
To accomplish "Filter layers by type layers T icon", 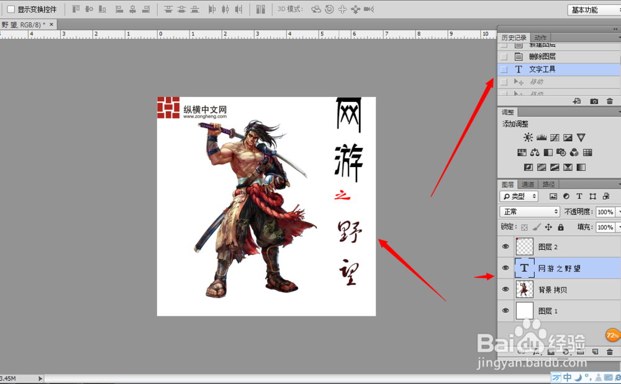I will tap(579, 196).
